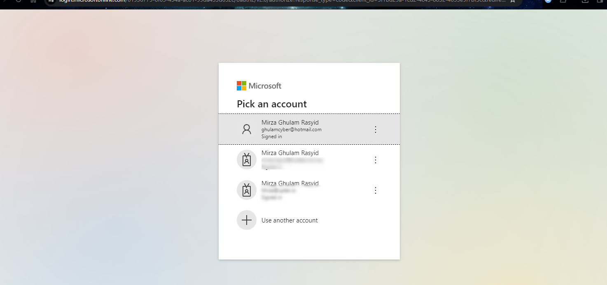Screen dimensions: 607x285
Task: Select the ghulamcyber@hotmail.com email text
Action: [291, 130]
